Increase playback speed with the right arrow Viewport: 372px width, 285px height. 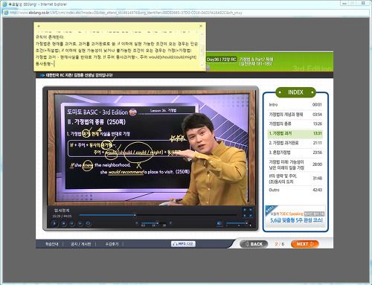[x=170, y=223]
